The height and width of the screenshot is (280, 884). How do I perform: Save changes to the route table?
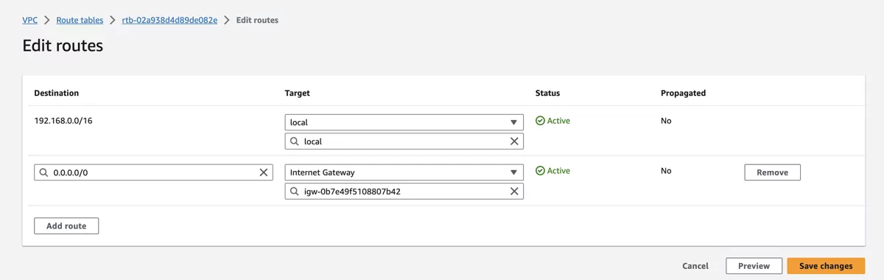(826, 266)
